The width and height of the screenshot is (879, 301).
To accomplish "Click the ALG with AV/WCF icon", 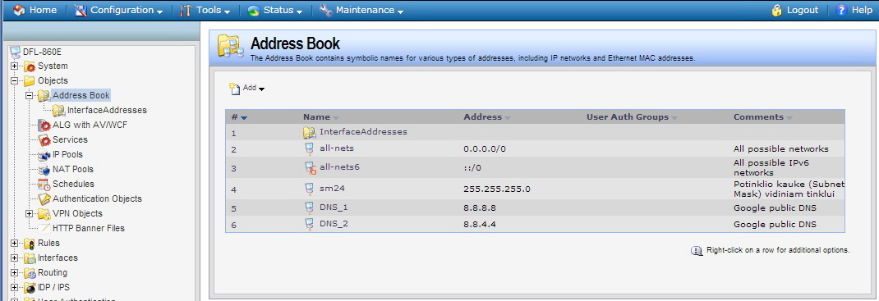I will [x=44, y=125].
